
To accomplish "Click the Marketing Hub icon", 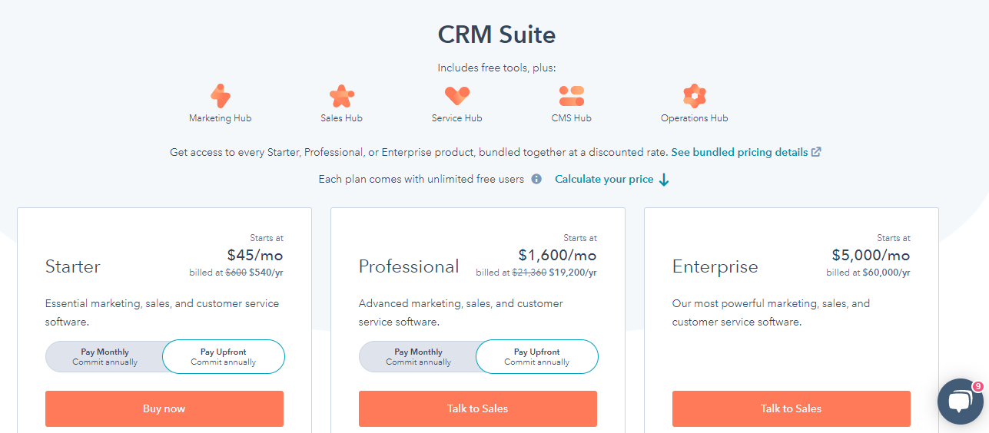I will [220, 96].
